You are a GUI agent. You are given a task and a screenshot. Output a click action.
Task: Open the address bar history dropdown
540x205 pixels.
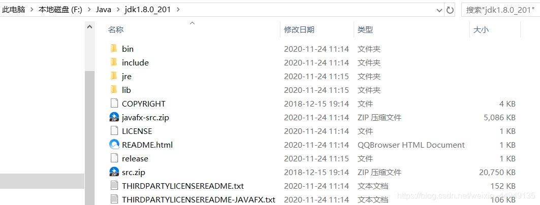pos(439,10)
